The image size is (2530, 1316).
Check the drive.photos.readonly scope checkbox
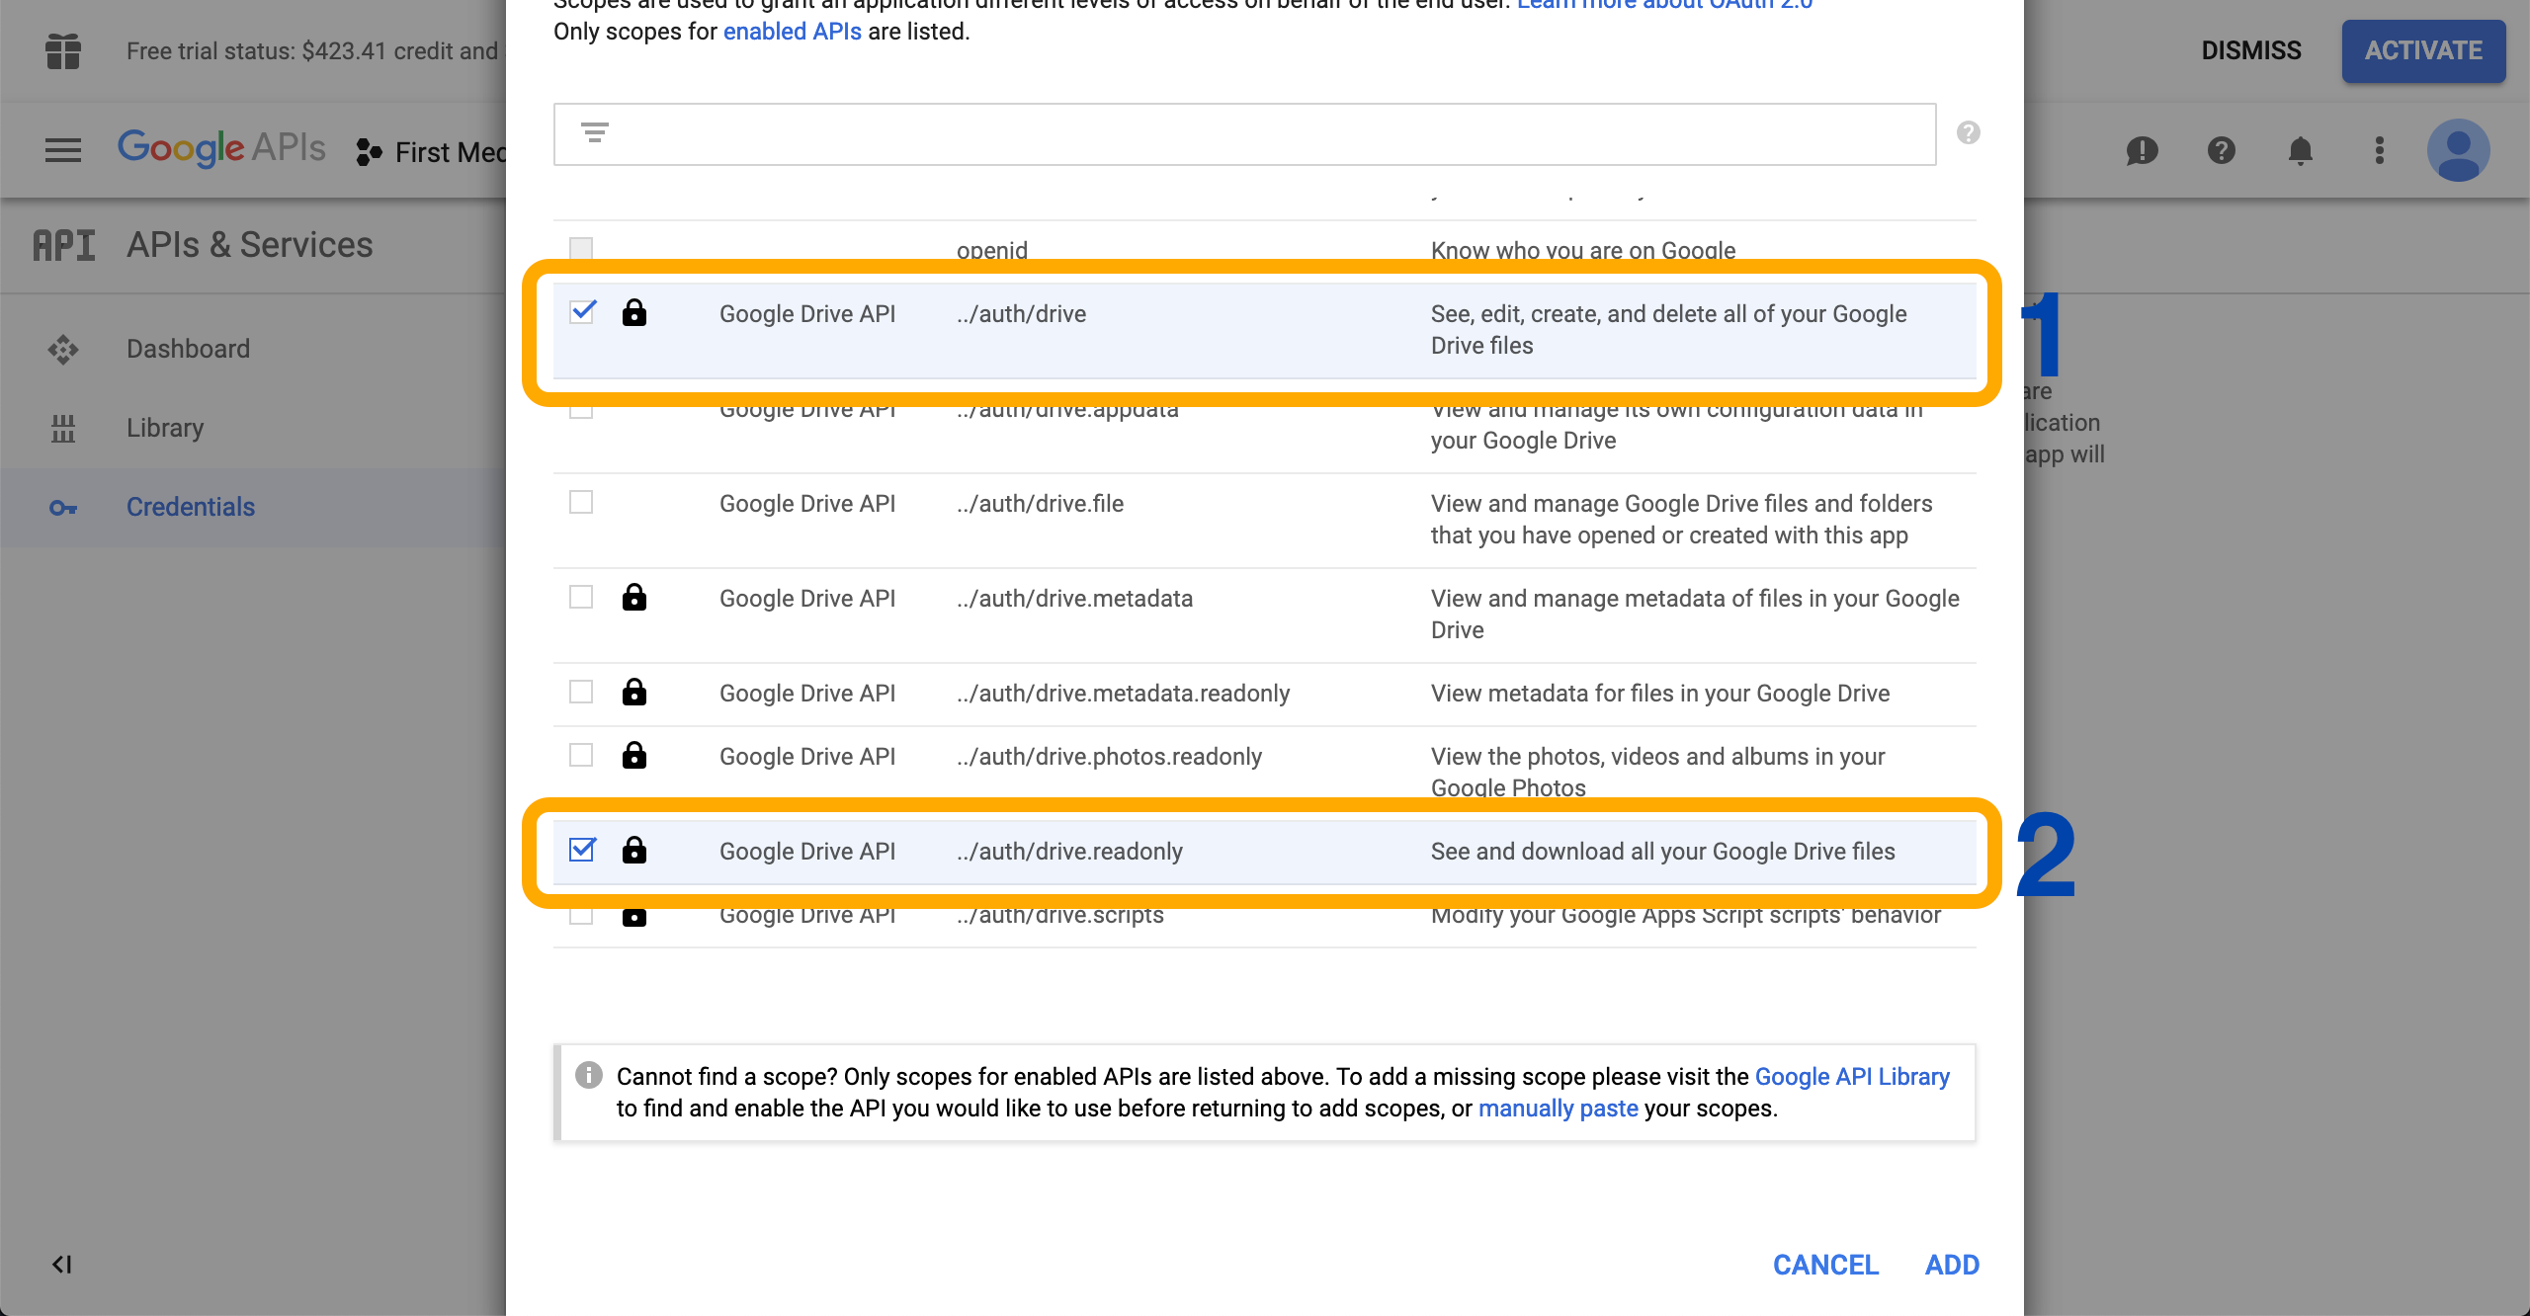581,755
